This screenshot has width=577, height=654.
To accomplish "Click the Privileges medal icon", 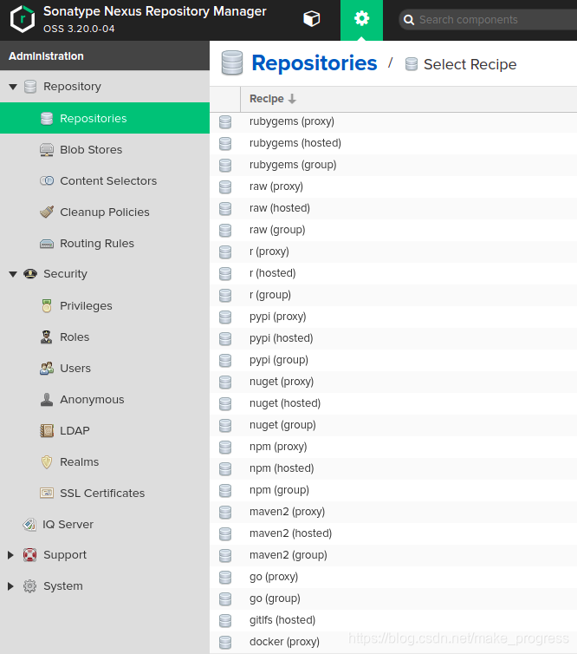I will coord(47,305).
